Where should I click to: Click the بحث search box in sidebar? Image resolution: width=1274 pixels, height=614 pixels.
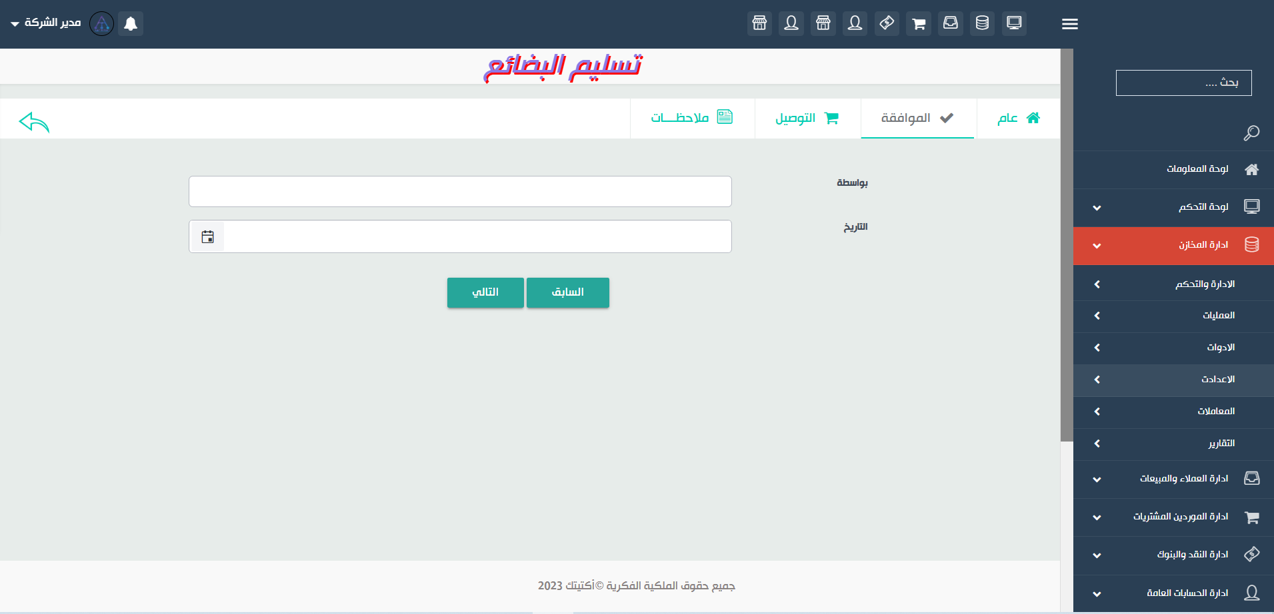click(1183, 83)
